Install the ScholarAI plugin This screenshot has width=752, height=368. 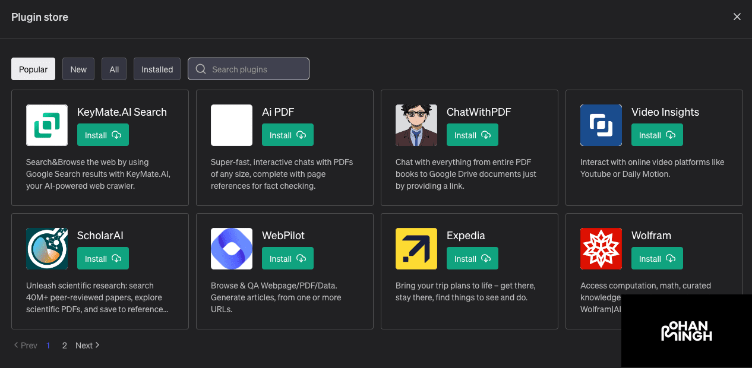point(103,258)
